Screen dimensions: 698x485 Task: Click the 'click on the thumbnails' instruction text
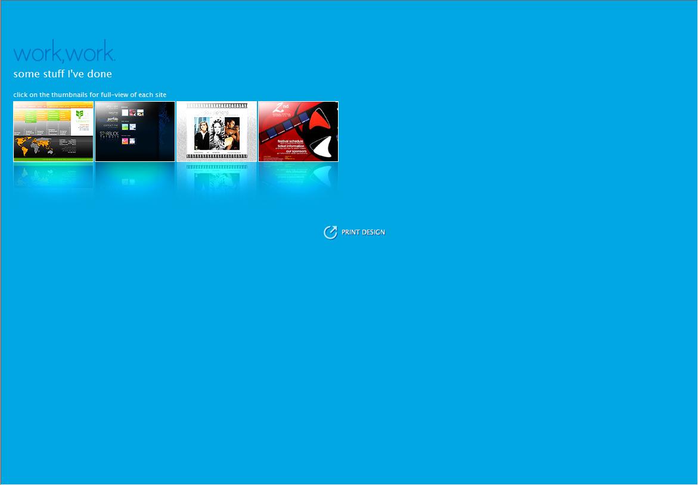[x=90, y=95]
